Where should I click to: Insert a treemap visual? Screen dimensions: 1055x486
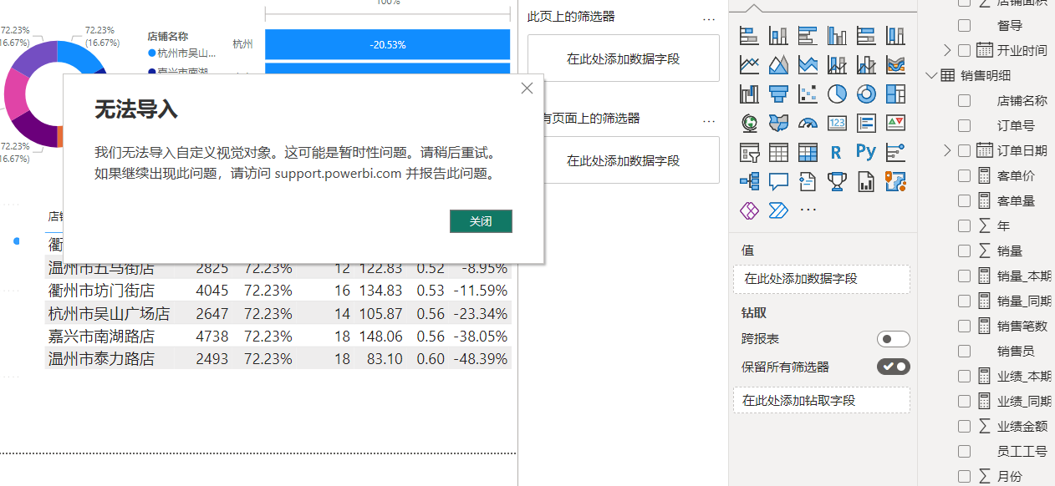click(895, 94)
